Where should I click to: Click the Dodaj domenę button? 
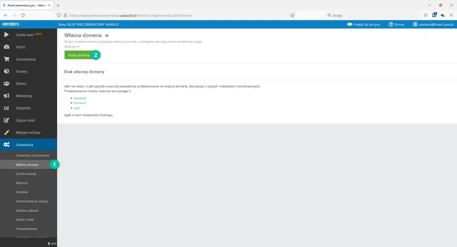(x=79, y=55)
